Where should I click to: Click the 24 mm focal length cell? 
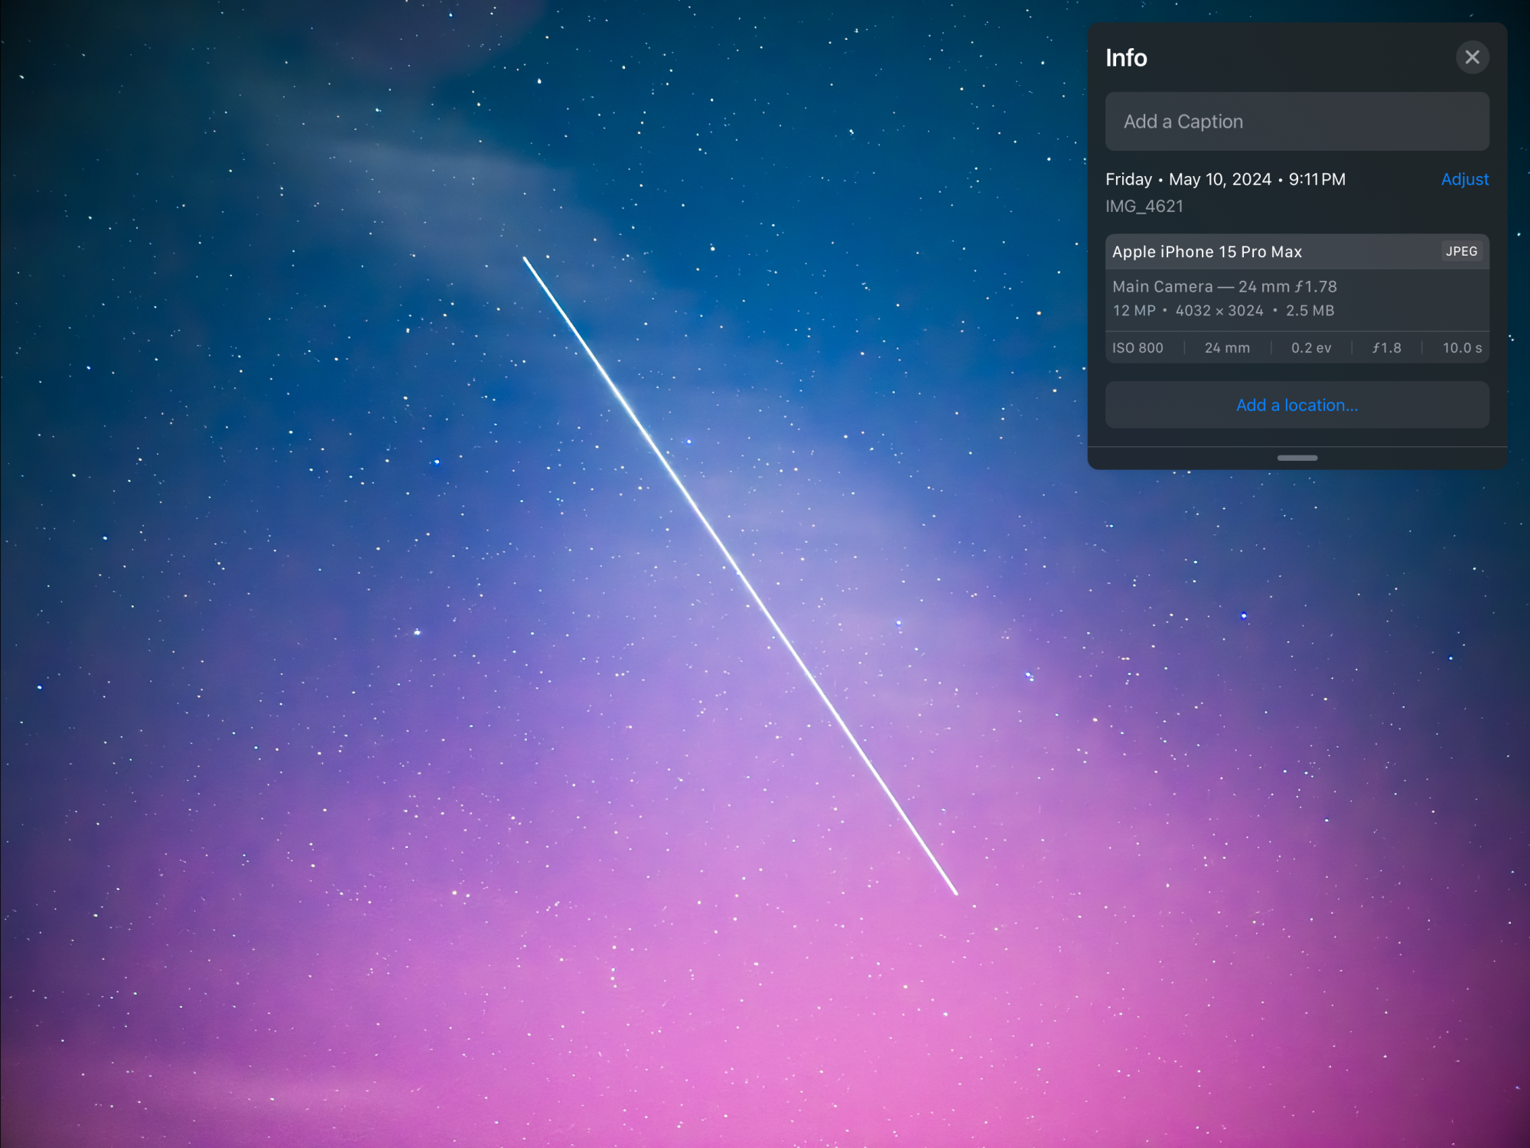[x=1227, y=347]
